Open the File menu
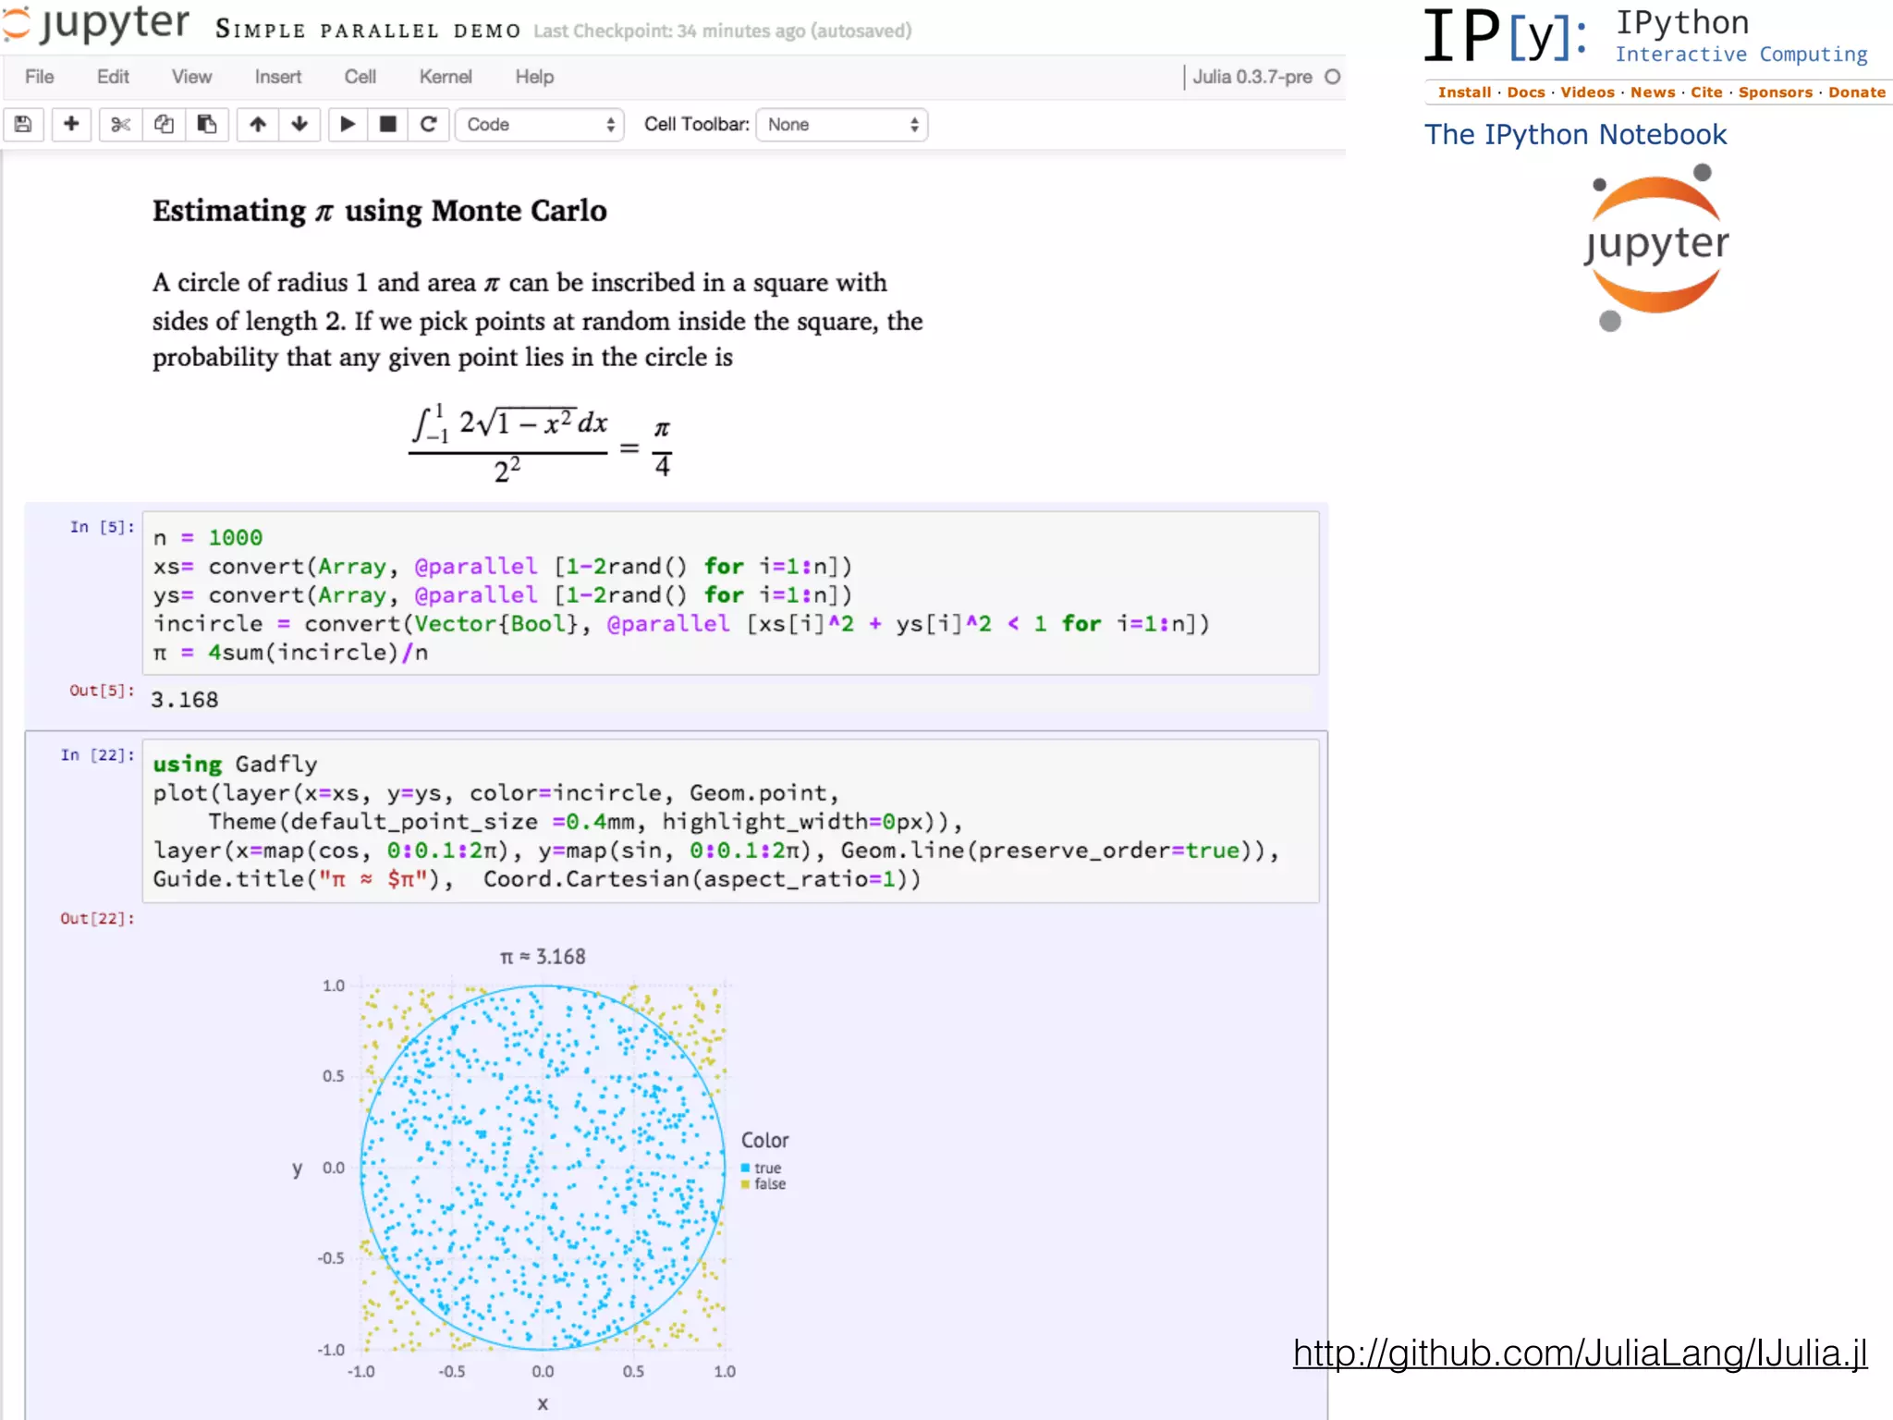The width and height of the screenshot is (1893, 1420). point(39,77)
